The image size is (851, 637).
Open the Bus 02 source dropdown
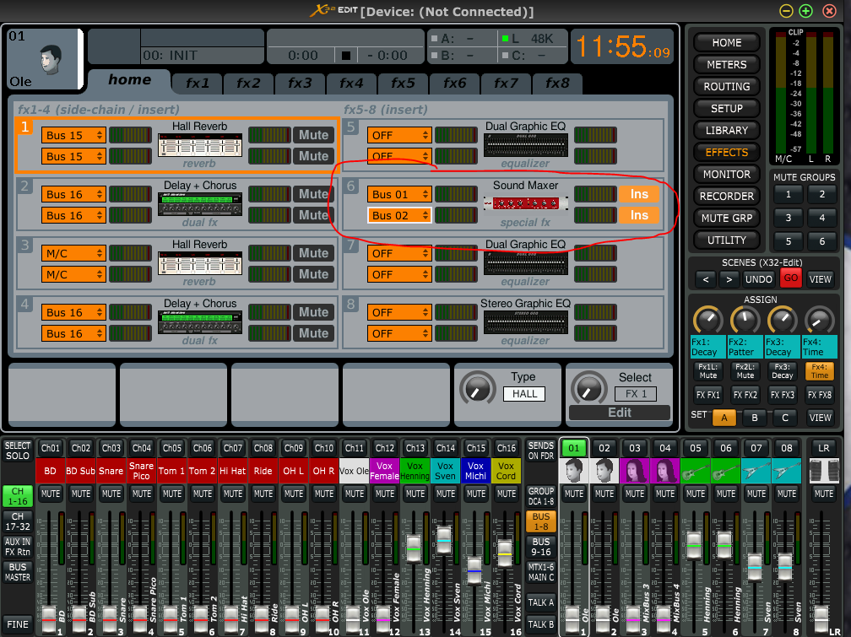(399, 215)
